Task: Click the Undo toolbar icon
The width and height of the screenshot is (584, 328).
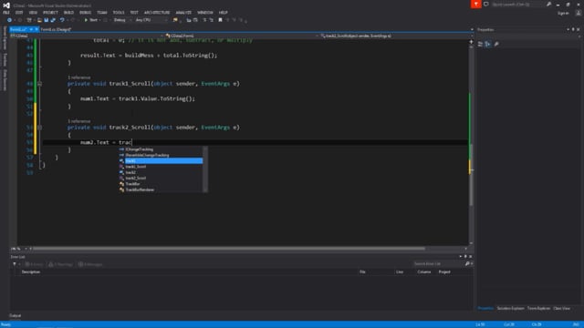Action: pyautogui.click(x=62, y=20)
